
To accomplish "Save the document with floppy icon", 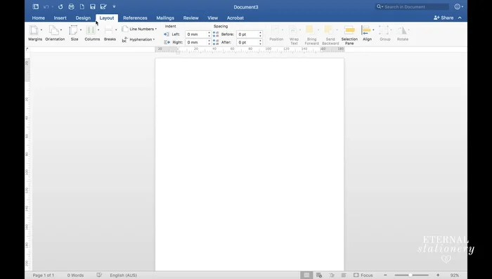I will click(93, 6).
